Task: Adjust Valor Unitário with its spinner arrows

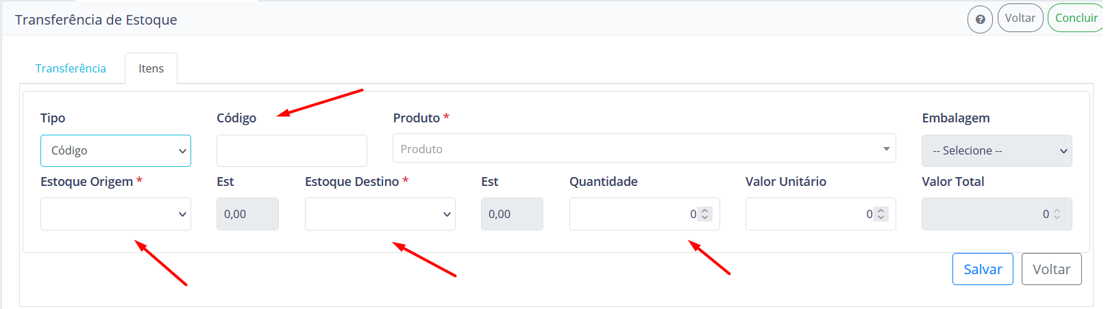Action: [x=881, y=214]
